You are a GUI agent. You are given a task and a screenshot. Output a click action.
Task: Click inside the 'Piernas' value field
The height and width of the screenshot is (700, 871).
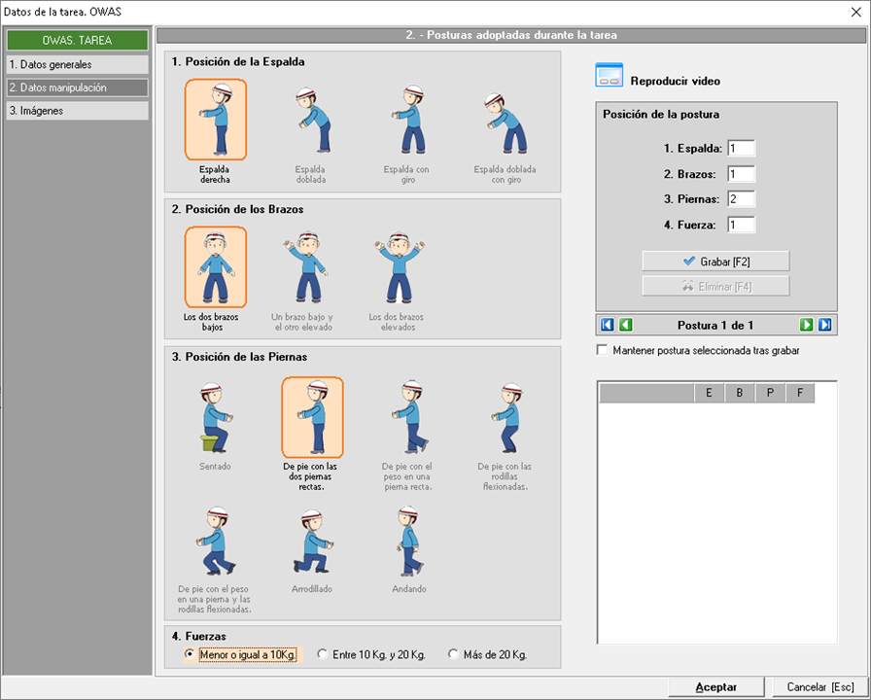tap(741, 199)
